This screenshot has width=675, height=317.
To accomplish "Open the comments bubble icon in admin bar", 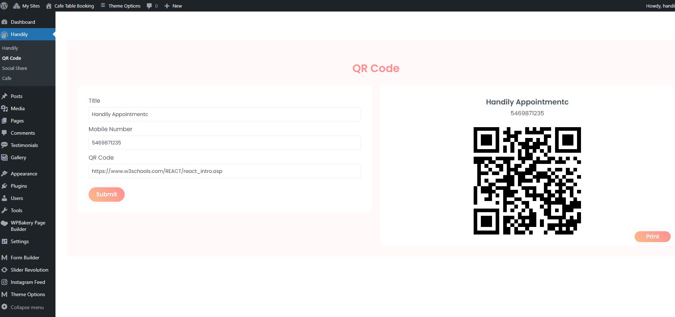I will coord(149,6).
